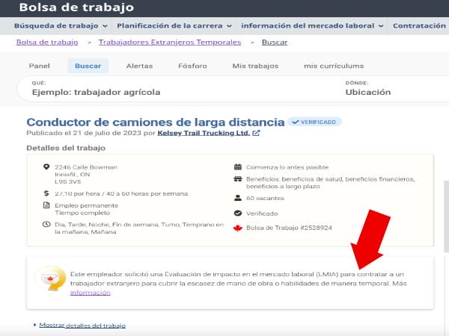Click the dollar sign salary icon

(x=46, y=192)
